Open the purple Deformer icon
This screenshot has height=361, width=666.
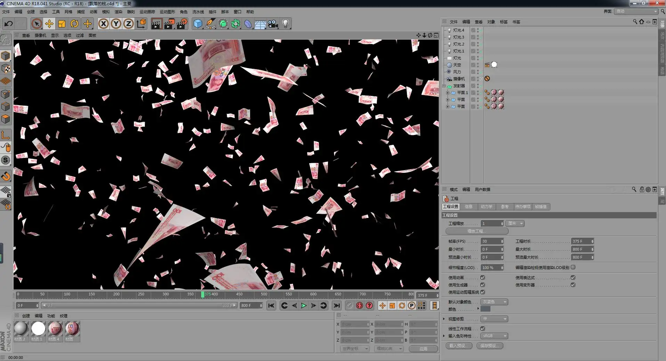coord(248,24)
